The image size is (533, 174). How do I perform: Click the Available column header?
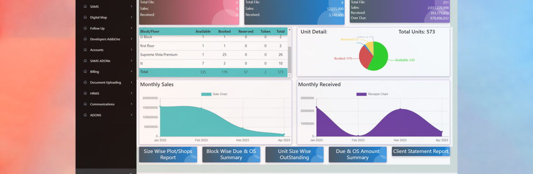[203, 31]
